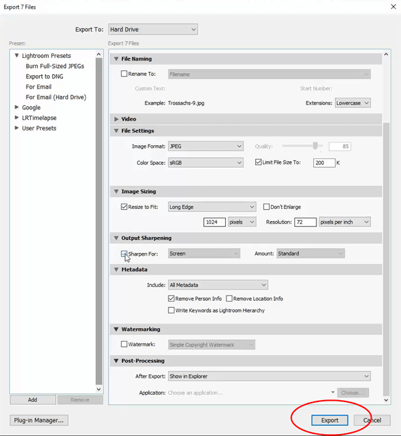Click the Resolution field showing 72

tap(305, 222)
